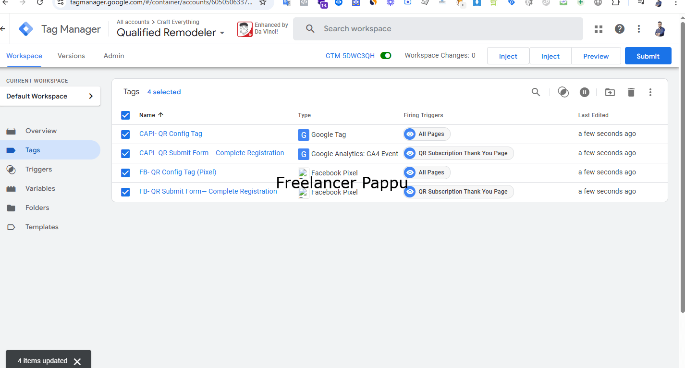
Task: Toggle the green switch next to GTM-5DWC3QH
Action: (x=386, y=56)
